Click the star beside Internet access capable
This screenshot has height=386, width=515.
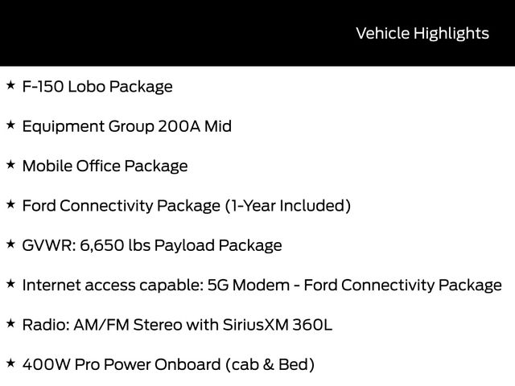tap(10, 283)
